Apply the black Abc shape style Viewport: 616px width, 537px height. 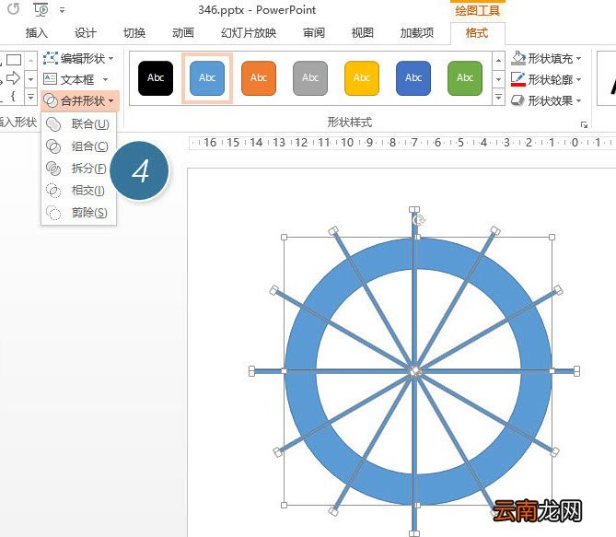[156, 78]
